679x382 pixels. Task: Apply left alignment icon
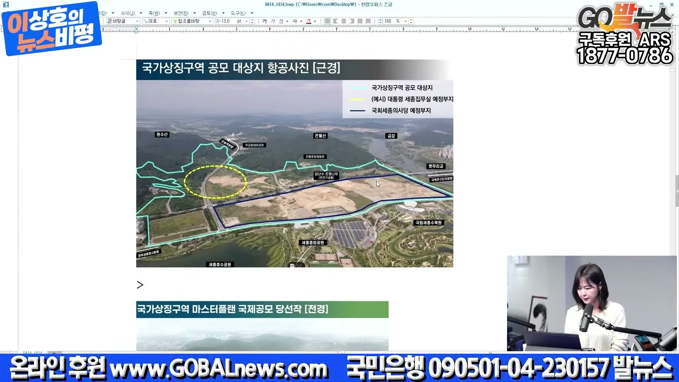(336, 21)
